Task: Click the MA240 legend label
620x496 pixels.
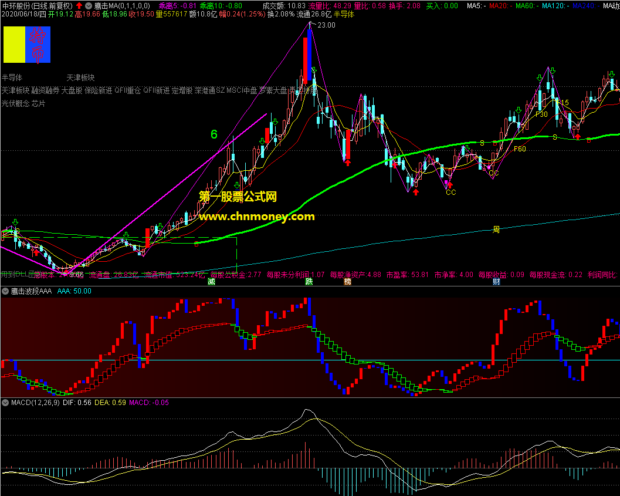Action: pyautogui.click(x=587, y=6)
